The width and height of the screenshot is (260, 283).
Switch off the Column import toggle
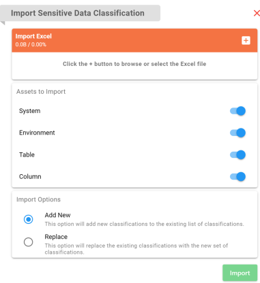pos(237,176)
